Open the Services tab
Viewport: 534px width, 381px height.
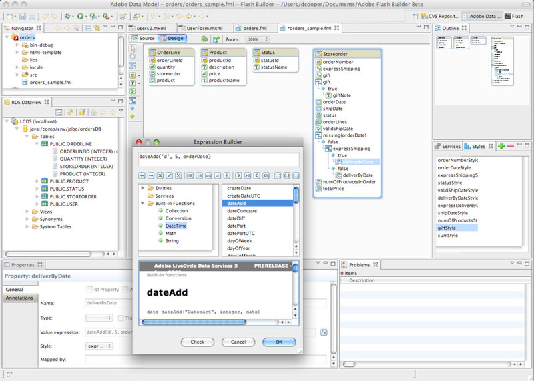447,146
